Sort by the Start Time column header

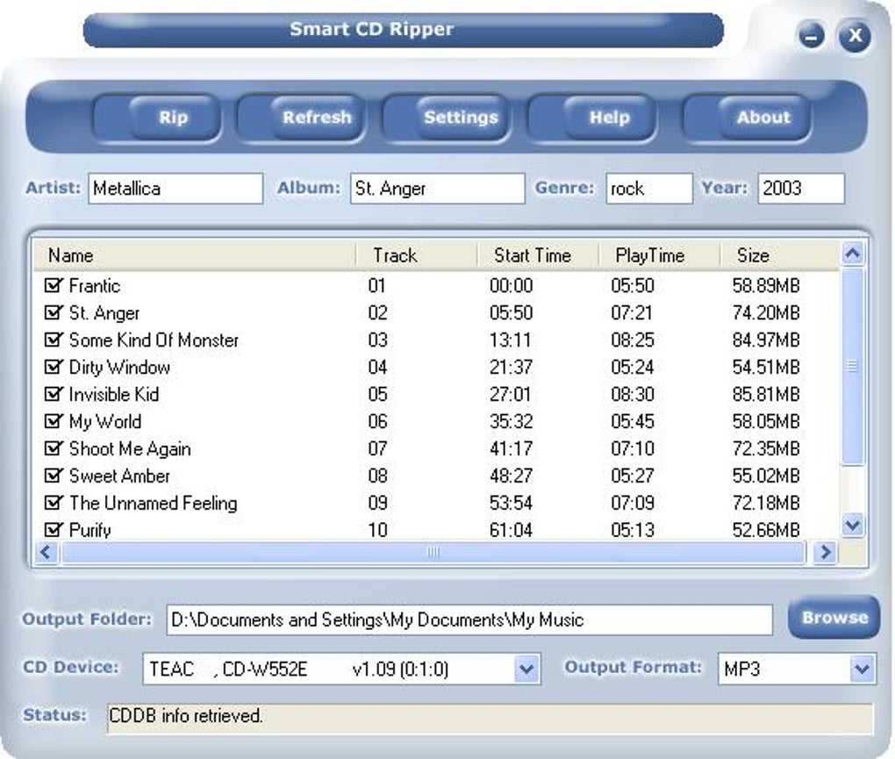[x=538, y=255]
